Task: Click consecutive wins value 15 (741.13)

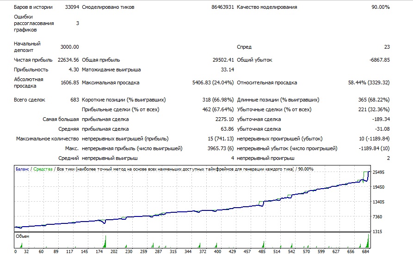Action: pyautogui.click(x=221, y=139)
